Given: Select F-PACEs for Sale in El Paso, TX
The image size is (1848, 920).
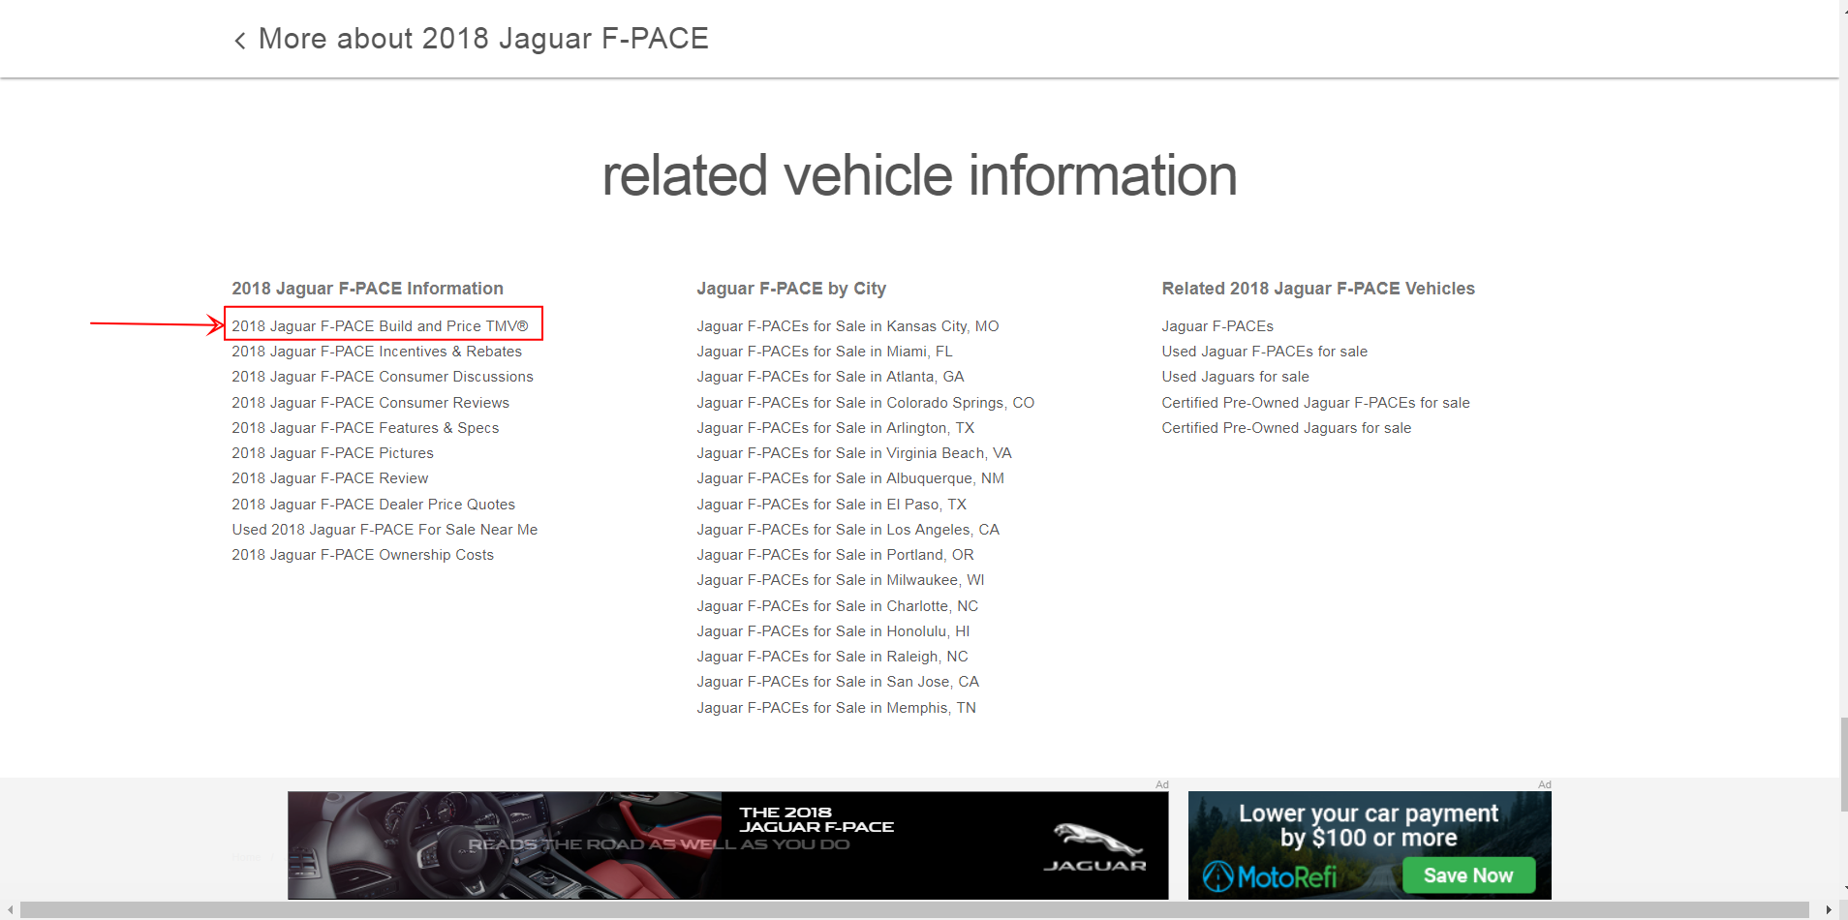Looking at the screenshot, I should pyautogui.click(x=831, y=505).
